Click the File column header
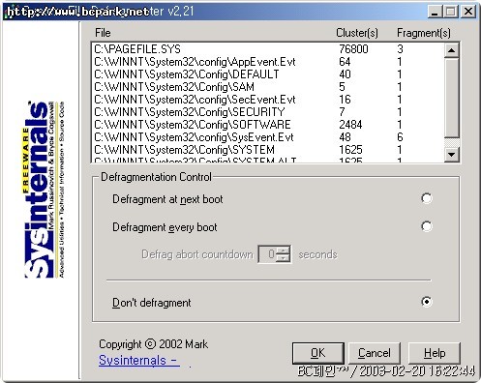481x383 pixels. point(103,33)
